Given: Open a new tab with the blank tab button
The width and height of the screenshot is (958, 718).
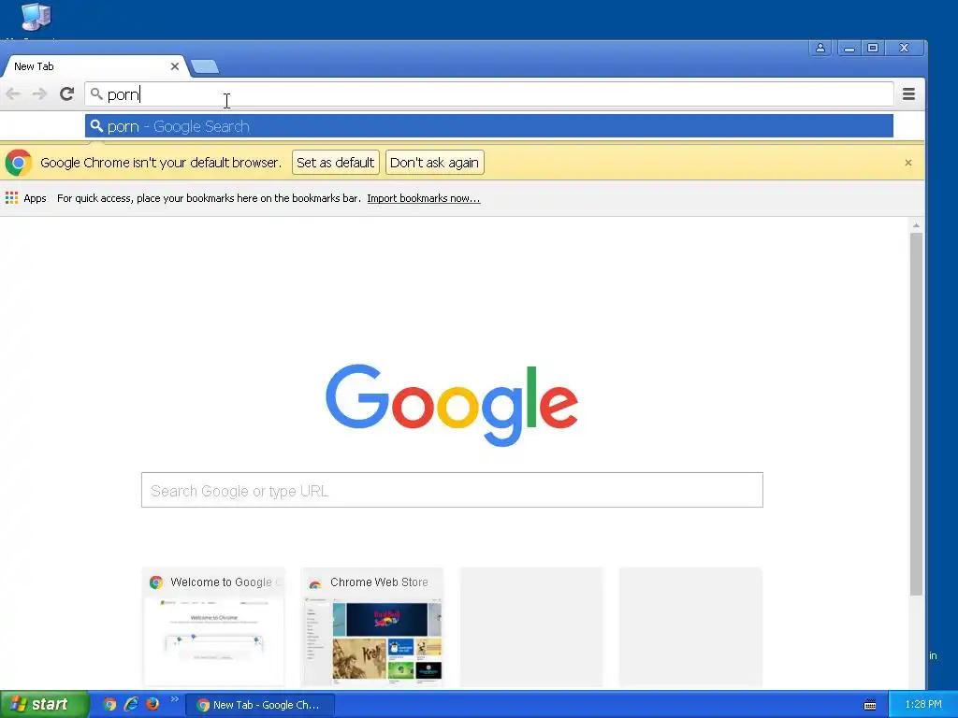Looking at the screenshot, I should [205, 66].
